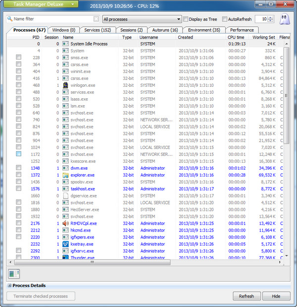Click inside the Name filter field
Viewport: 297px width, 307px height.
coord(52,19)
